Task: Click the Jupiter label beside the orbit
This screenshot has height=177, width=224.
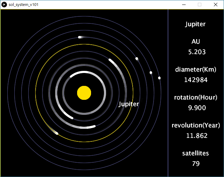Action: (128, 104)
